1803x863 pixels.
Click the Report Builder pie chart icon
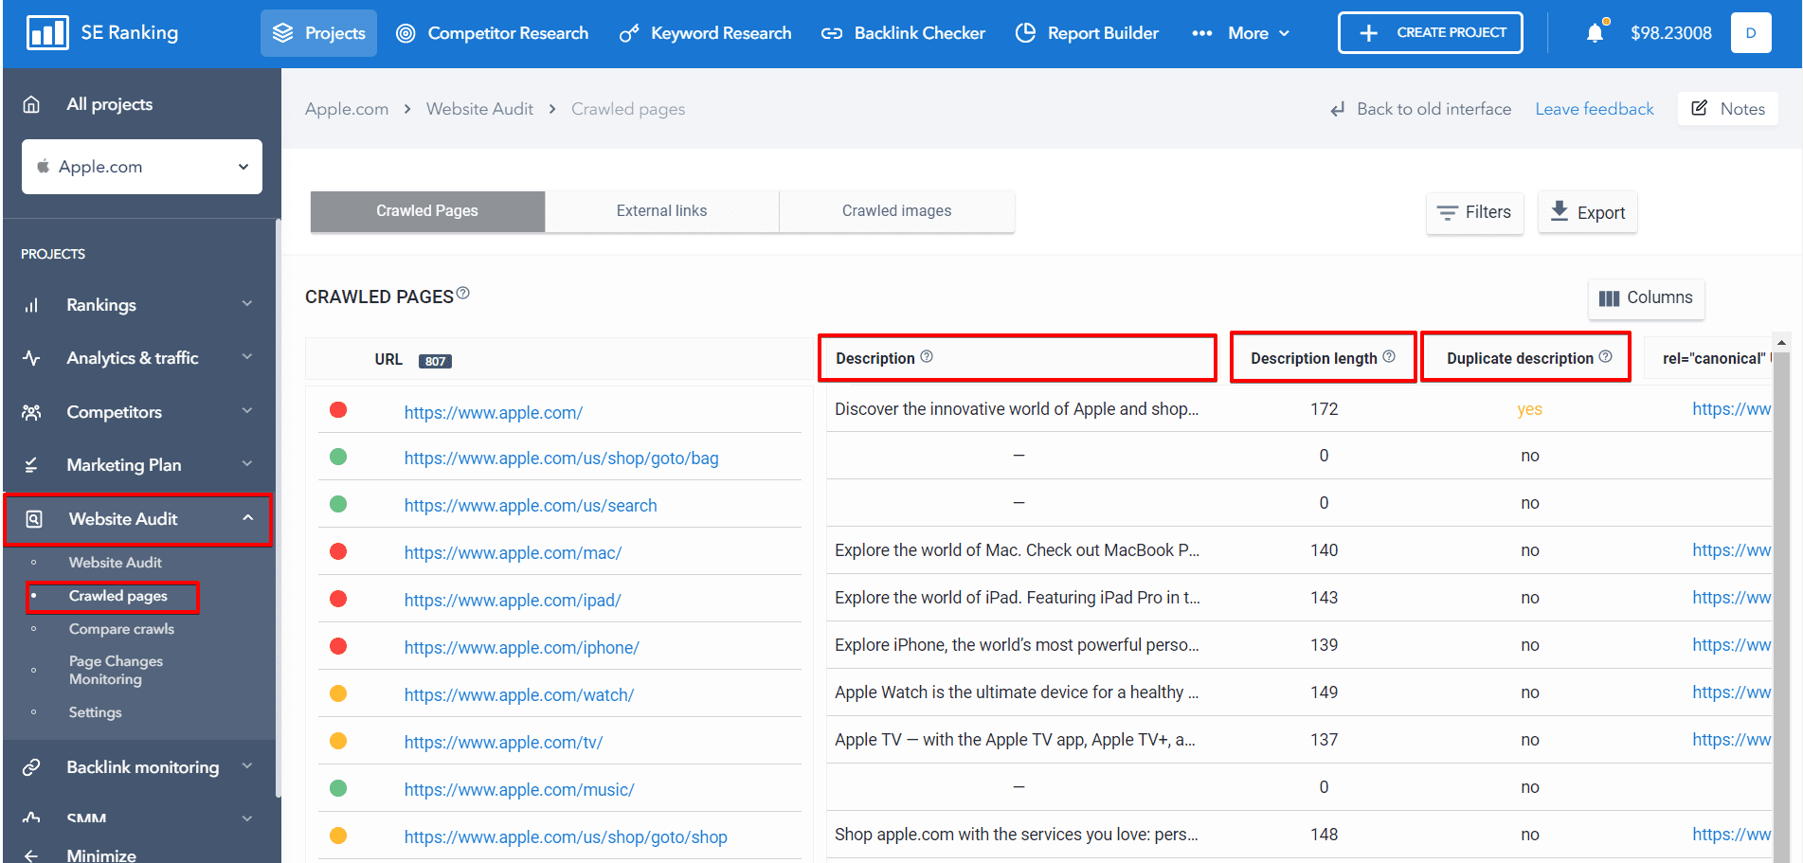(1026, 32)
